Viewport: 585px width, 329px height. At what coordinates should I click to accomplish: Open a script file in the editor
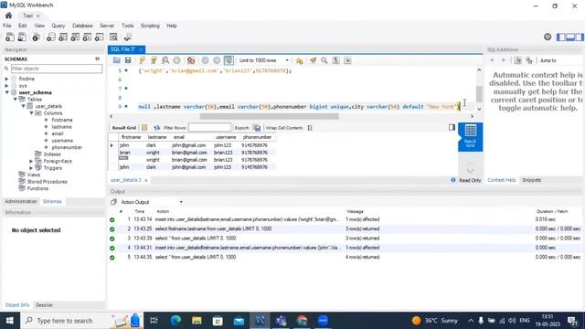click(x=117, y=60)
